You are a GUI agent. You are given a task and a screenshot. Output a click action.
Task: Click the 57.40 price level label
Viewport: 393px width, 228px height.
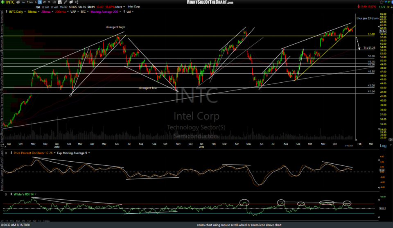coord(371,34)
